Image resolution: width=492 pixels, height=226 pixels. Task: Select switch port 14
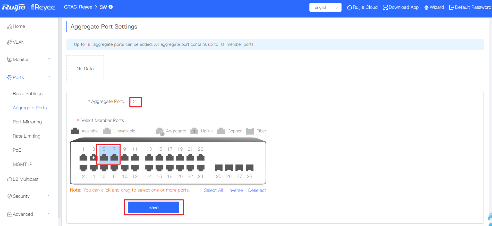pos(149,168)
